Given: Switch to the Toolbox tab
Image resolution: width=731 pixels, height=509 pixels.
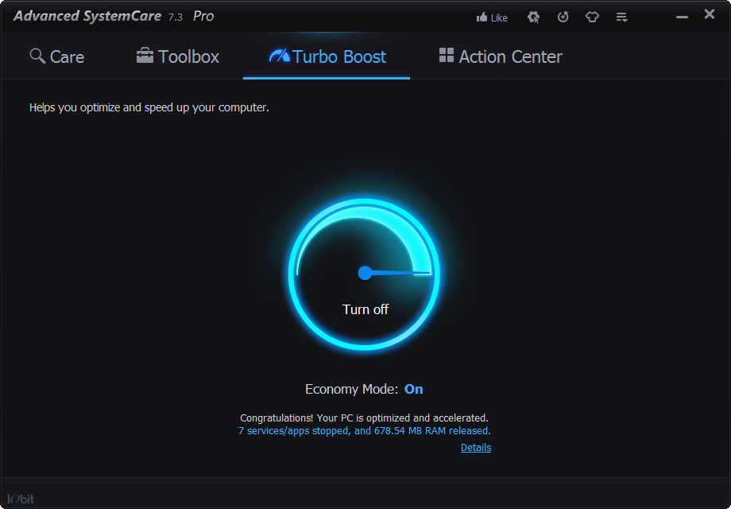Looking at the screenshot, I should click(x=178, y=56).
